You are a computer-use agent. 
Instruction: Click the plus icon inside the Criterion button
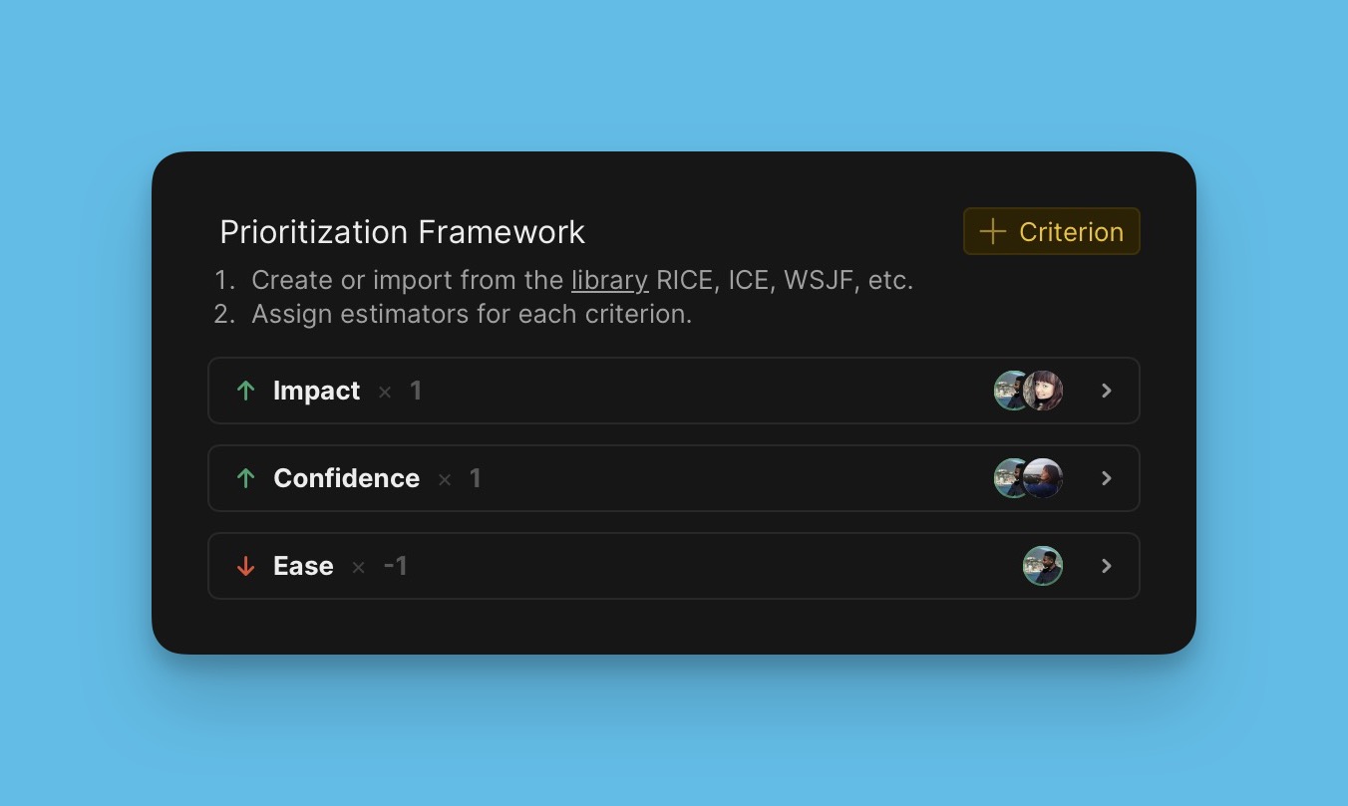click(x=992, y=231)
